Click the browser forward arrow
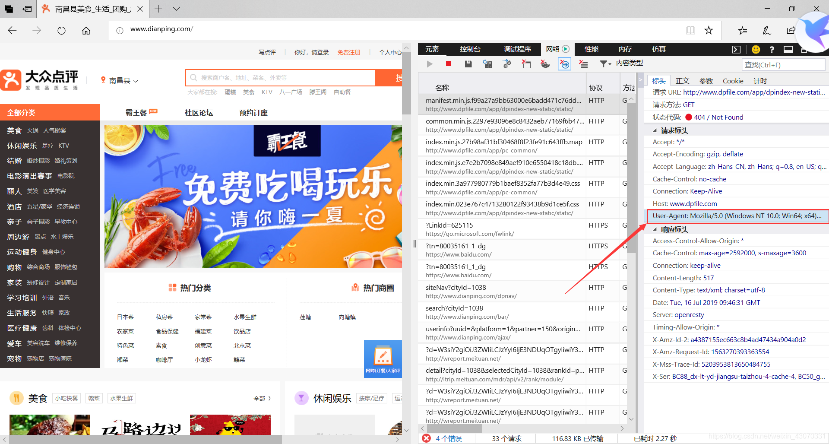Screen dimensions: 829x444 [37, 30]
